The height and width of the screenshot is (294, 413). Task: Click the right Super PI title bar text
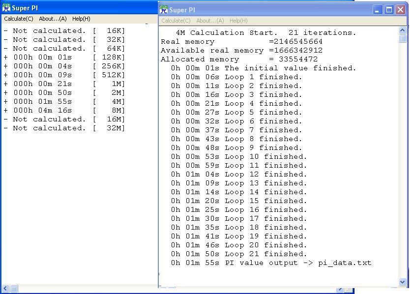[x=182, y=10]
